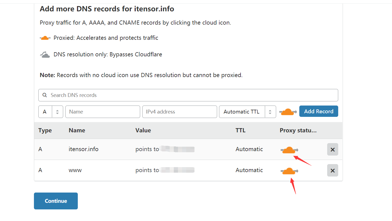Screen dimensions: 392x221
Task: Click the Proxy status column header
Action: coord(298,130)
